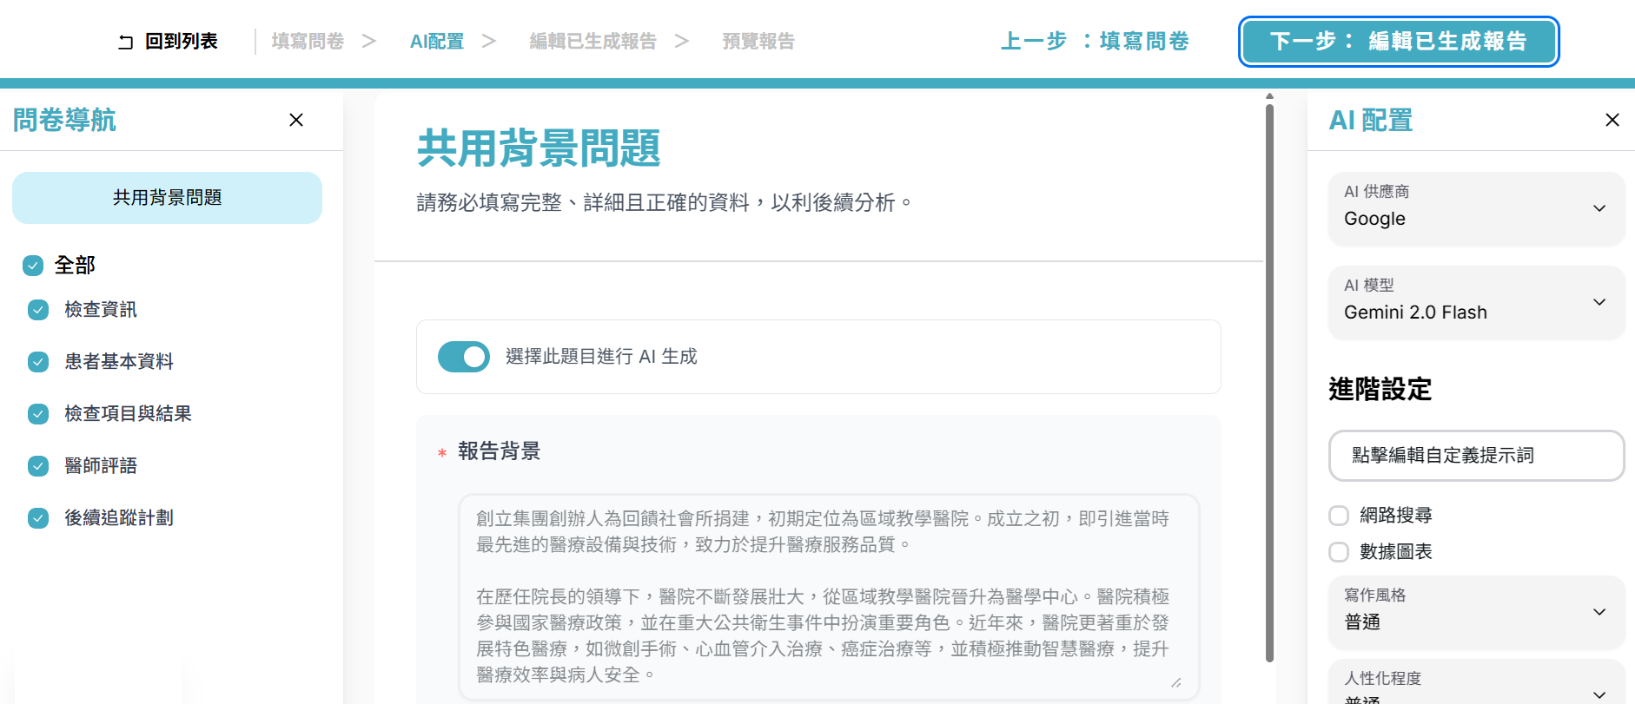Open the AI 供應商 Google dropdown

pyautogui.click(x=1476, y=208)
